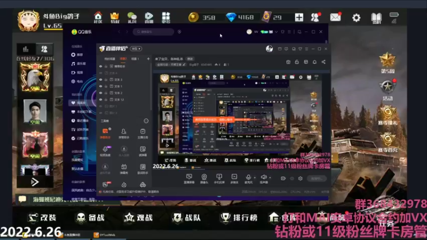
Task: Click the companion user avatar
Action: (270, 49)
